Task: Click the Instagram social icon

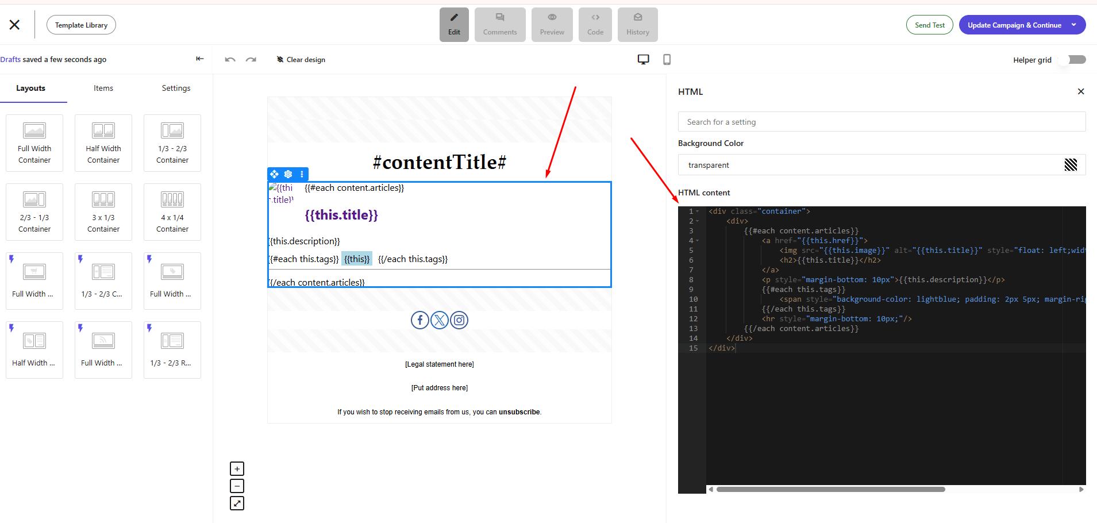Action: coord(459,320)
